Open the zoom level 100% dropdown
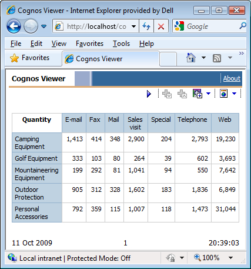 coord(230,258)
